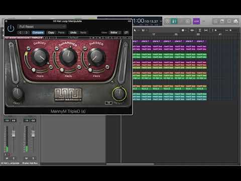The height and width of the screenshot is (181, 241).
Task: Load next Waves preset arrow
Action: point(99,38)
